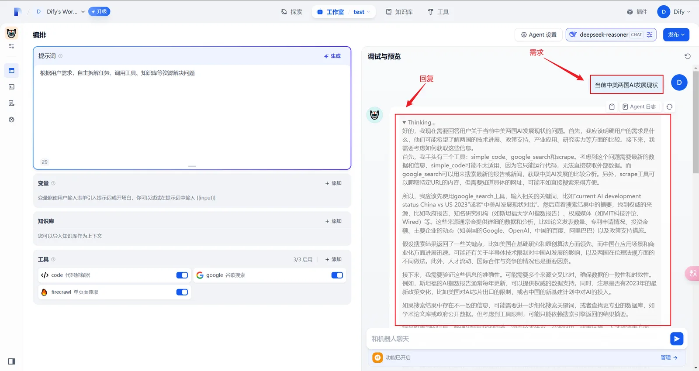The image size is (699, 371).
Task: Open the Agent 日志 log
Action: click(639, 106)
